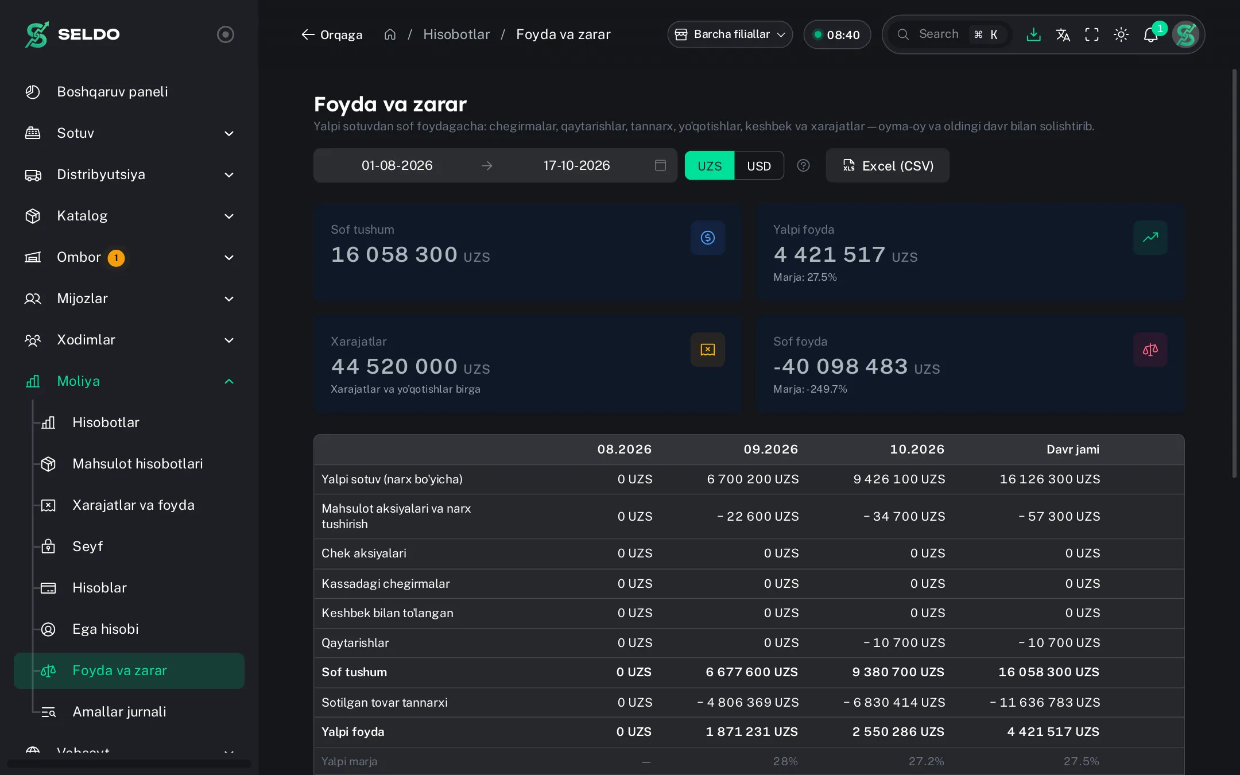Screen dimensions: 1240x775
Task: Edit the start date 01-08-2026
Action: coord(397,165)
